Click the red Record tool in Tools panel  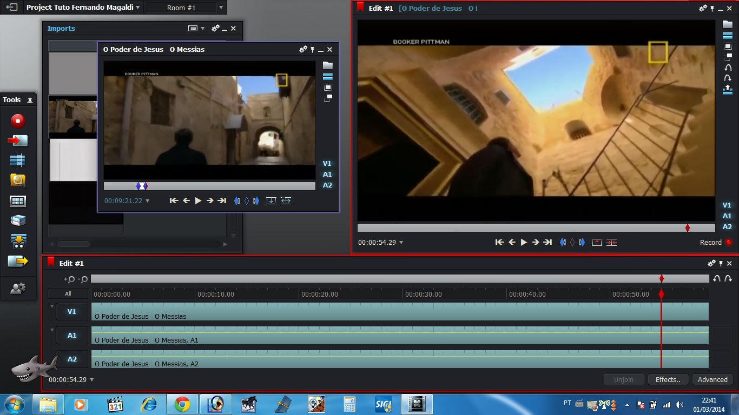tap(18, 121)
